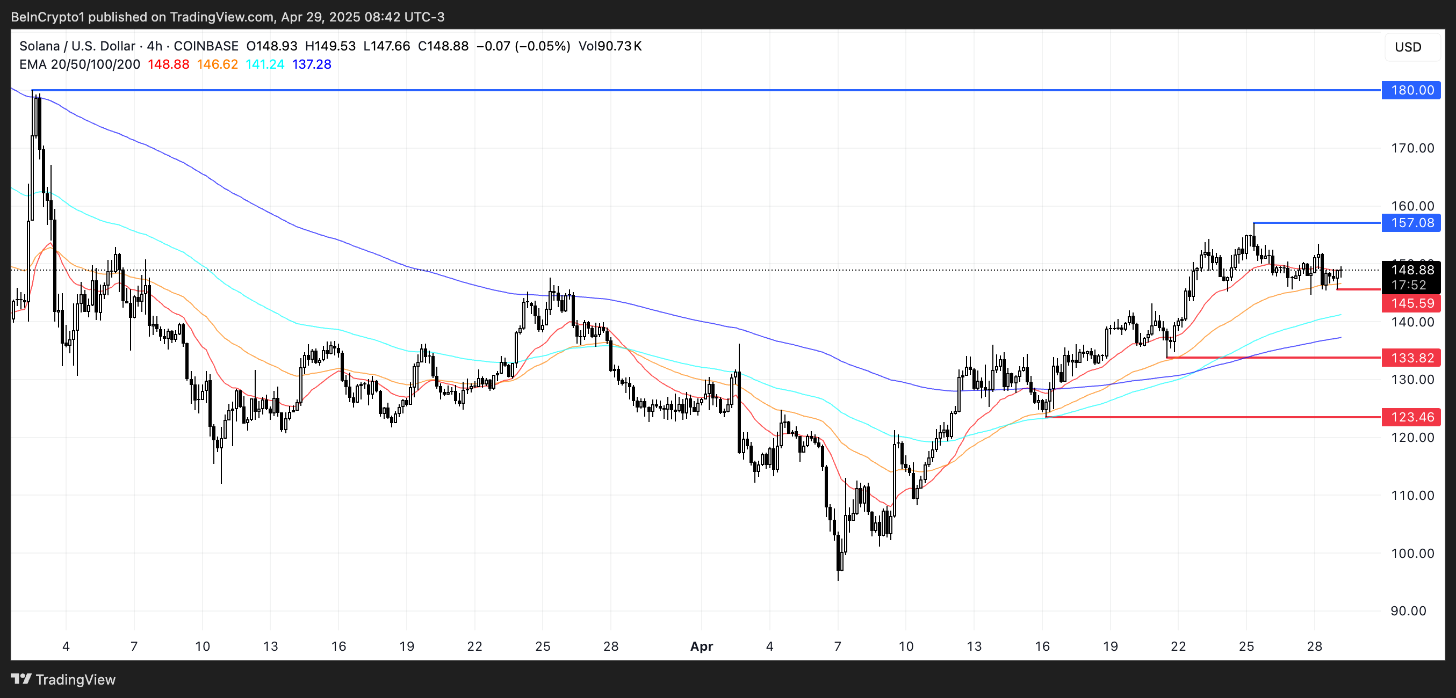This screenshot has height=698, width=1456.
Task: Select the Solana / U.S. Dollar symbol name
Action: point(76,46)
